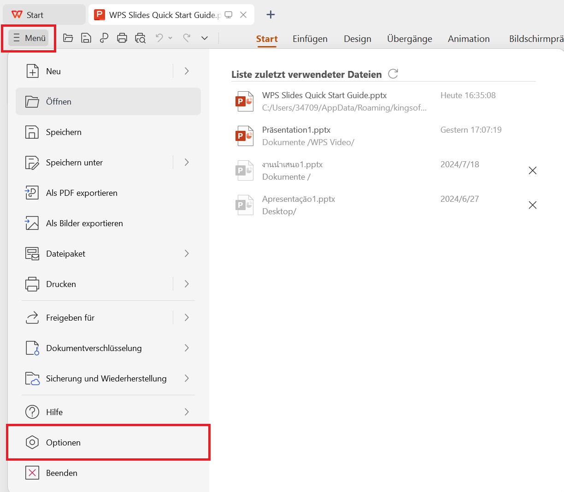Refresh the recently used files list
The image size is (564, 492).
pos(393,74)
